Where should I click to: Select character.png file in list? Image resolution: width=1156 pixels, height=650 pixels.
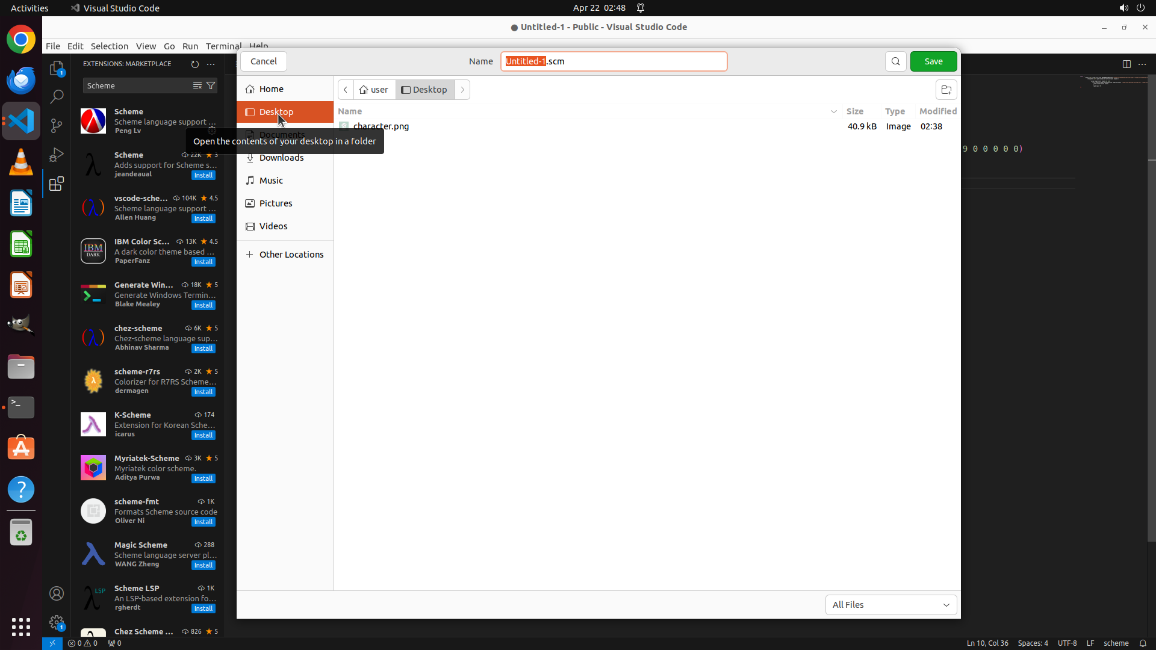point(381,126)
